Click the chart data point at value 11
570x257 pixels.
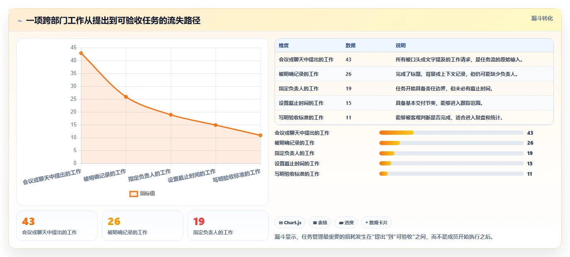[x=260, y=135]
